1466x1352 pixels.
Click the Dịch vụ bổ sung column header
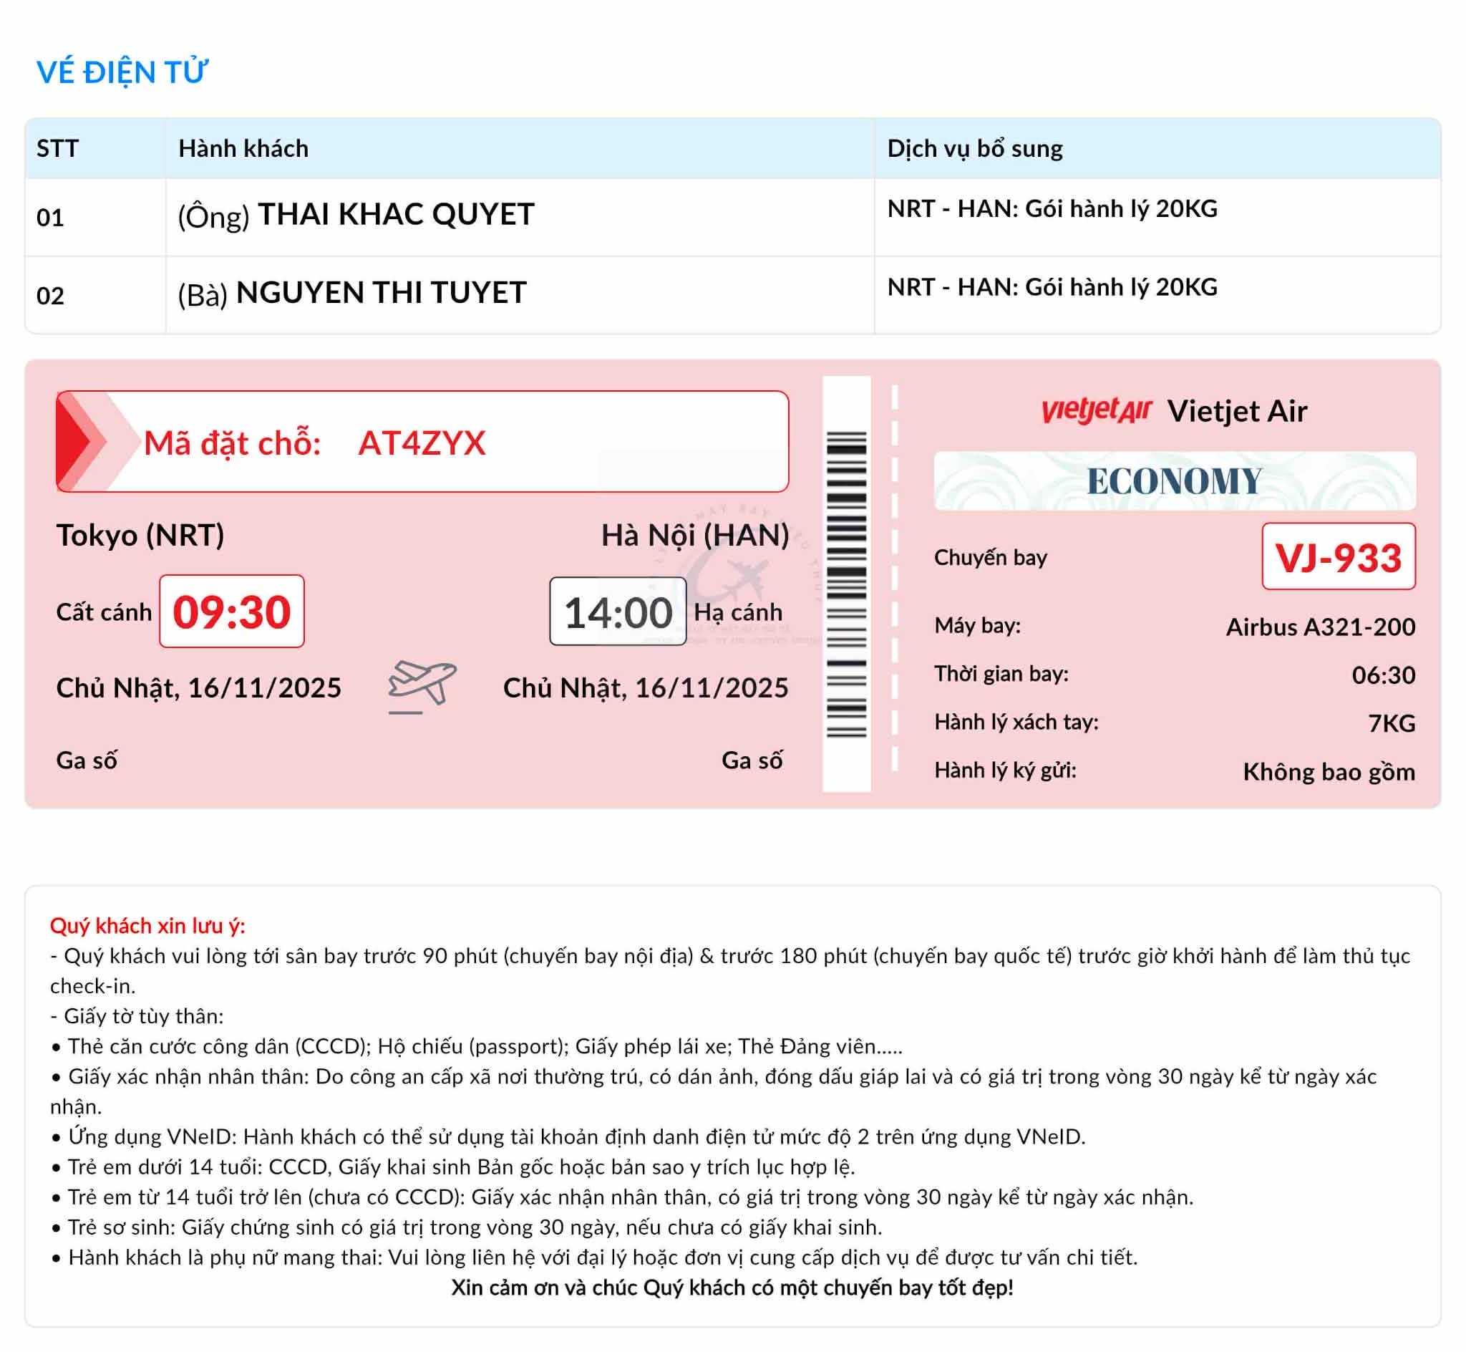click(x=975, y=148)
